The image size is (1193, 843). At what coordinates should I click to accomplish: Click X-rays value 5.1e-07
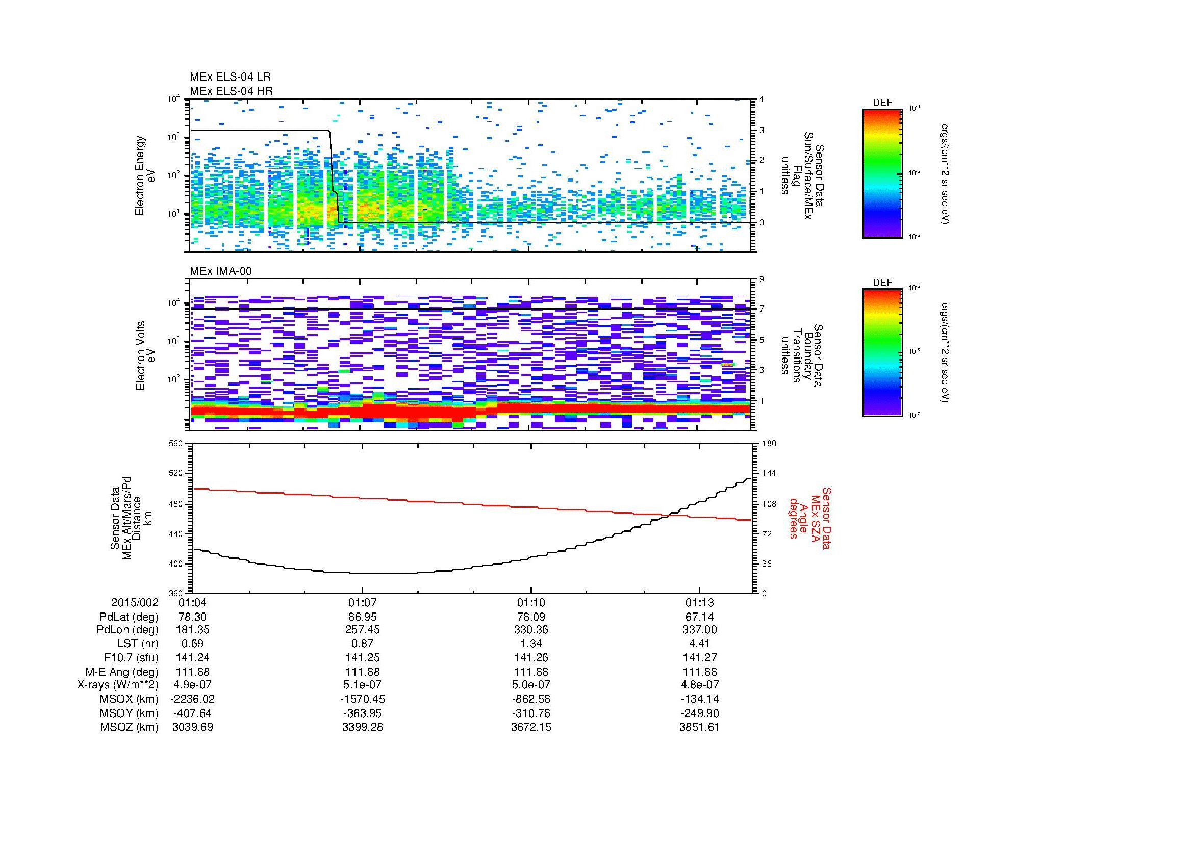tap(362, 685)
